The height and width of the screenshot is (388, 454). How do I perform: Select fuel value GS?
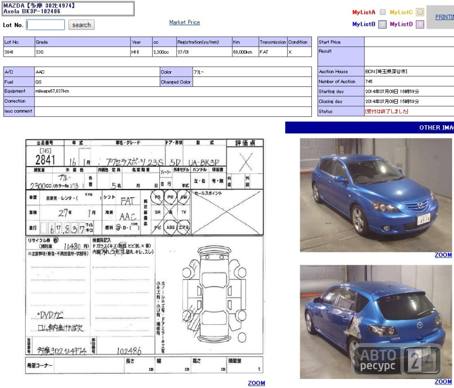click(x=38, y=82)
